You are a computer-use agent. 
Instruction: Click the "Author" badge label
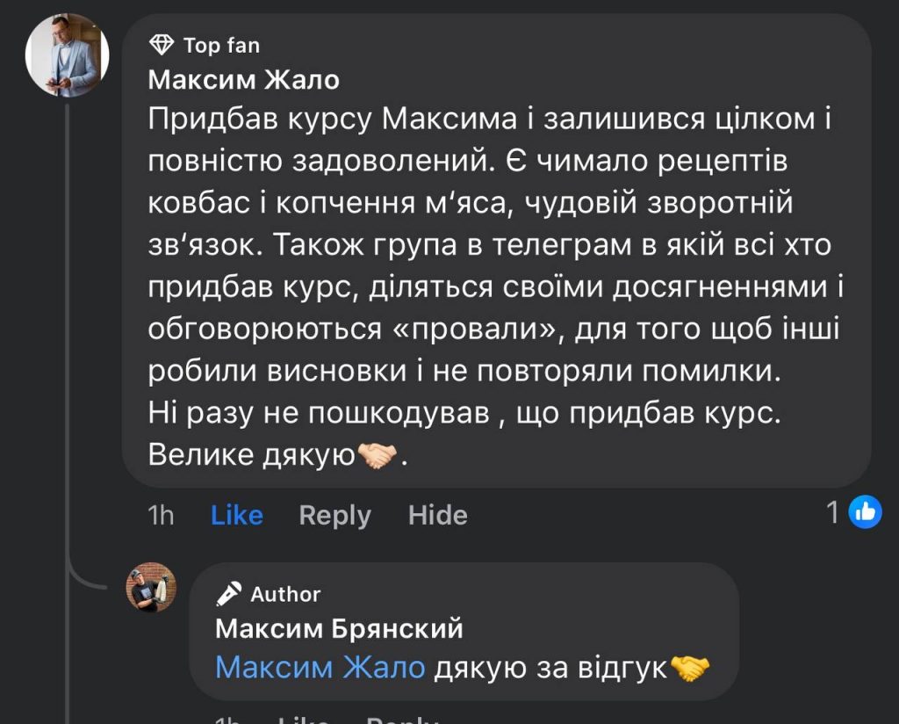tap(285, 595)
